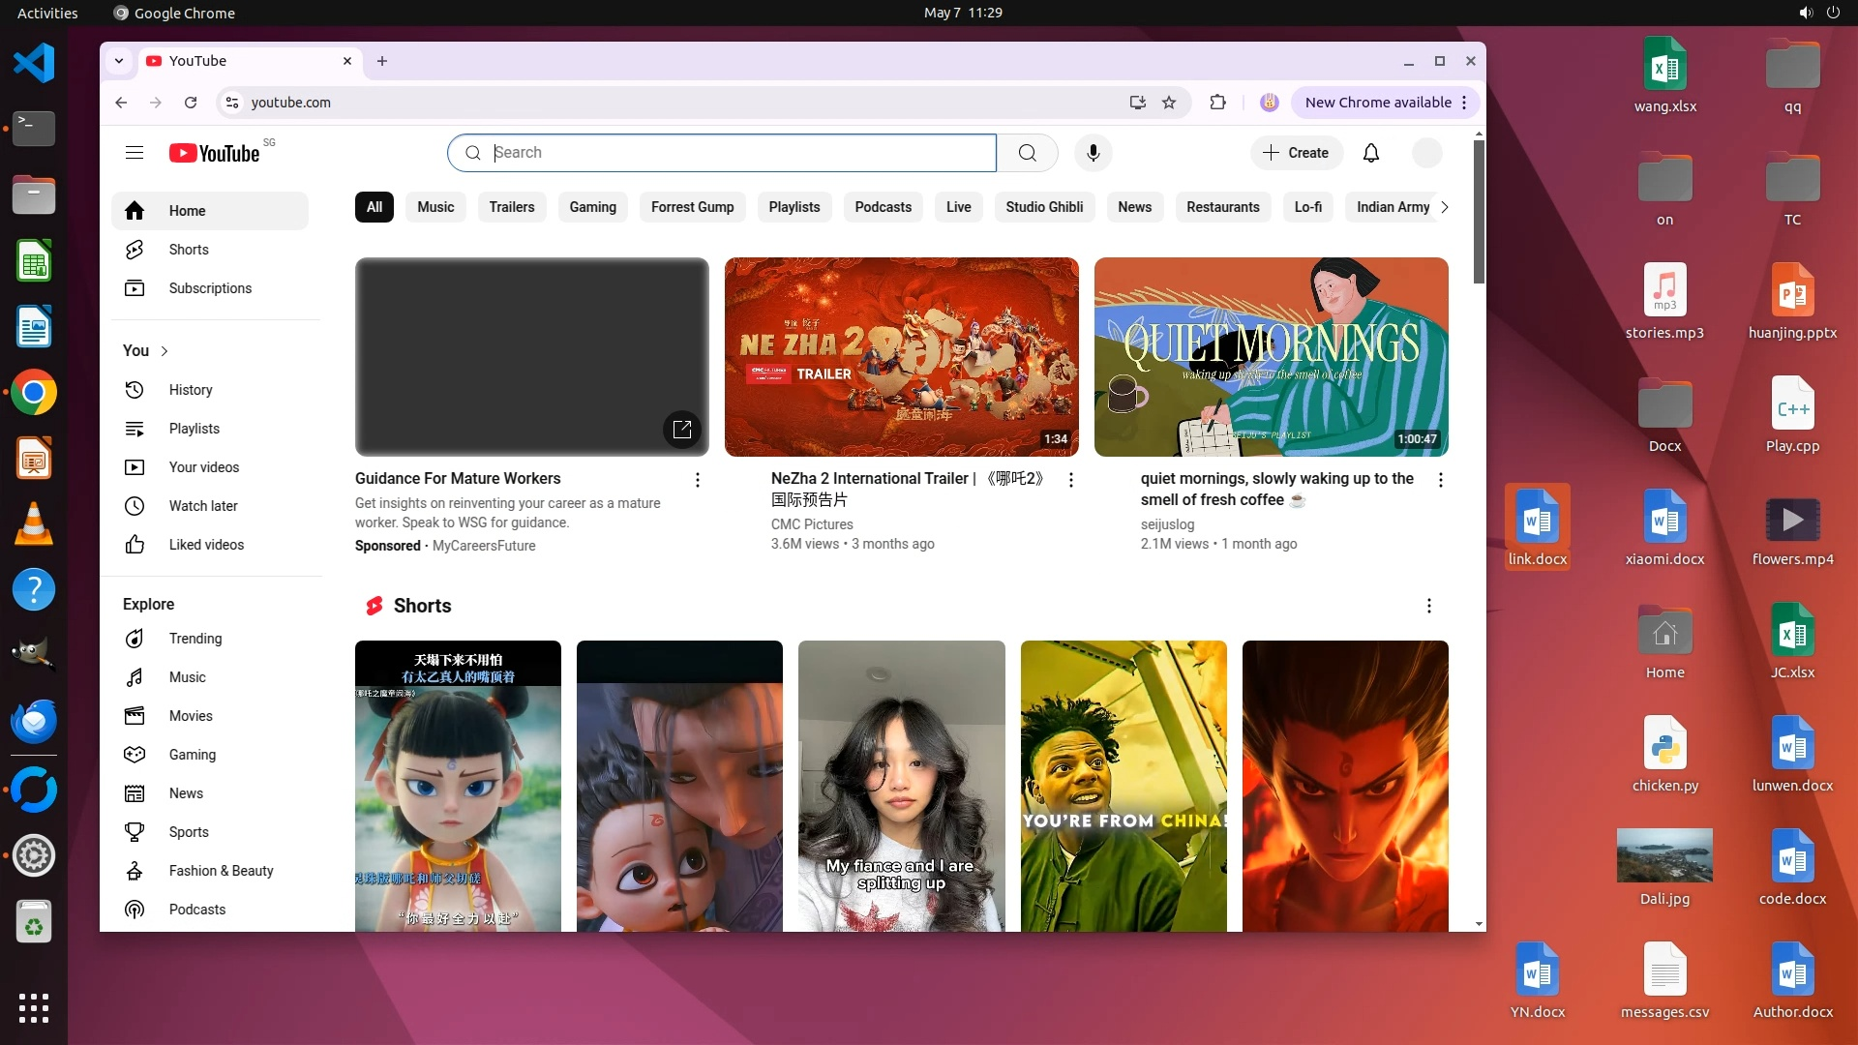This screenshot has width=1858, height=1045.
Task: Select the Music filter chip
Action: (435, 207)
